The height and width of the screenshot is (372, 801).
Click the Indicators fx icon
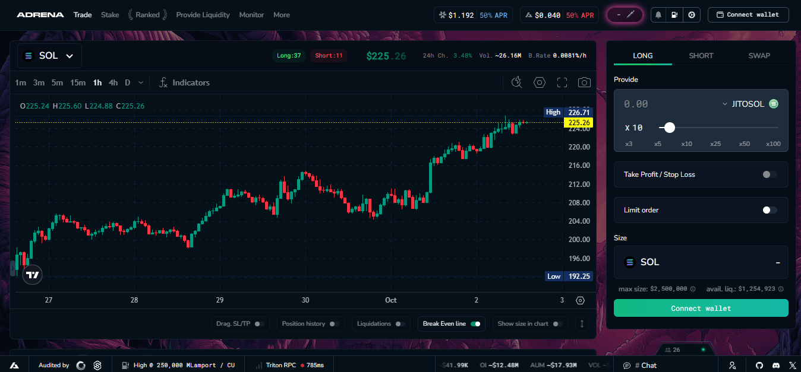click(x=164, y=82)
